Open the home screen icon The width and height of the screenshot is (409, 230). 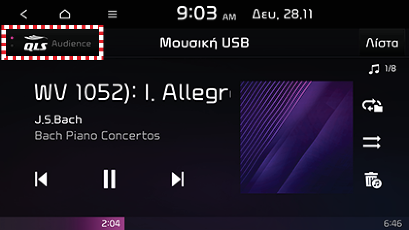(x=65, y=14)
